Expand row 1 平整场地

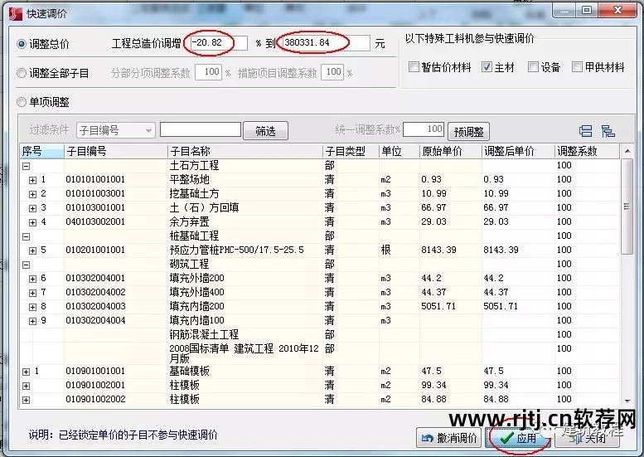click(x=33, y=180)
